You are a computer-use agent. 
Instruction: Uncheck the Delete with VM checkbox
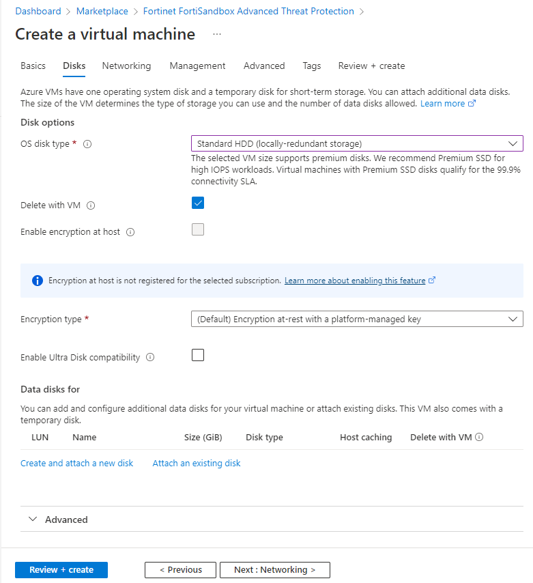tap(198, 203)
